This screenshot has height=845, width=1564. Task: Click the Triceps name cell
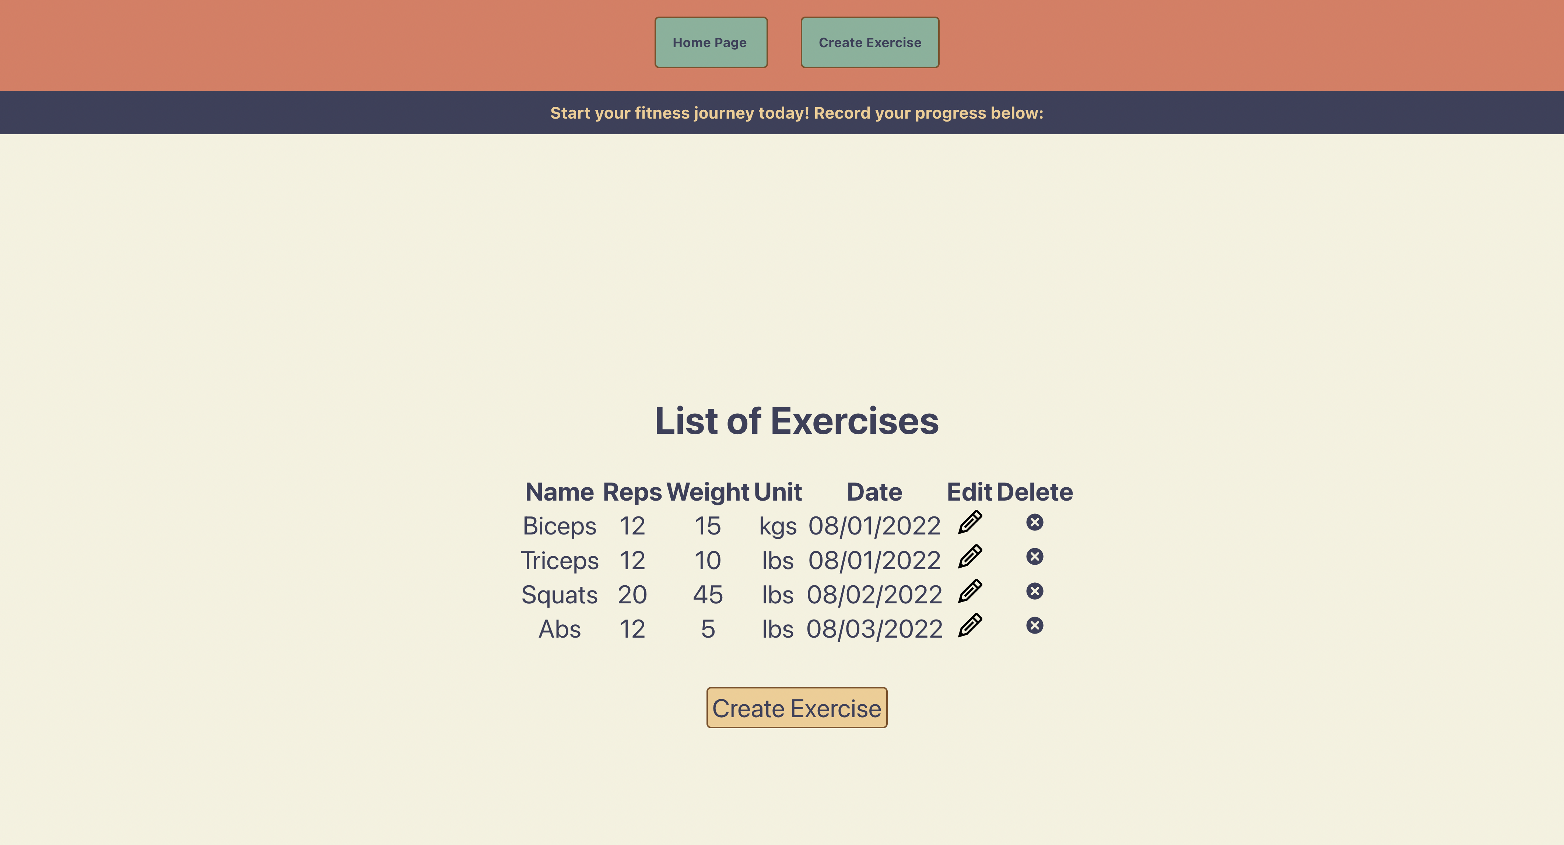pyautogui.click(x=559, y=561)
